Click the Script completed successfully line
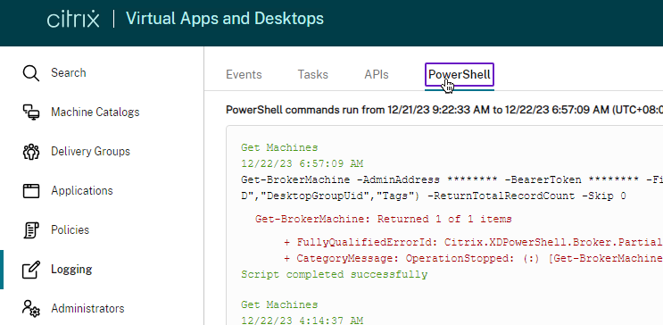This screenshot has width=663, height=325. [334, 275]
